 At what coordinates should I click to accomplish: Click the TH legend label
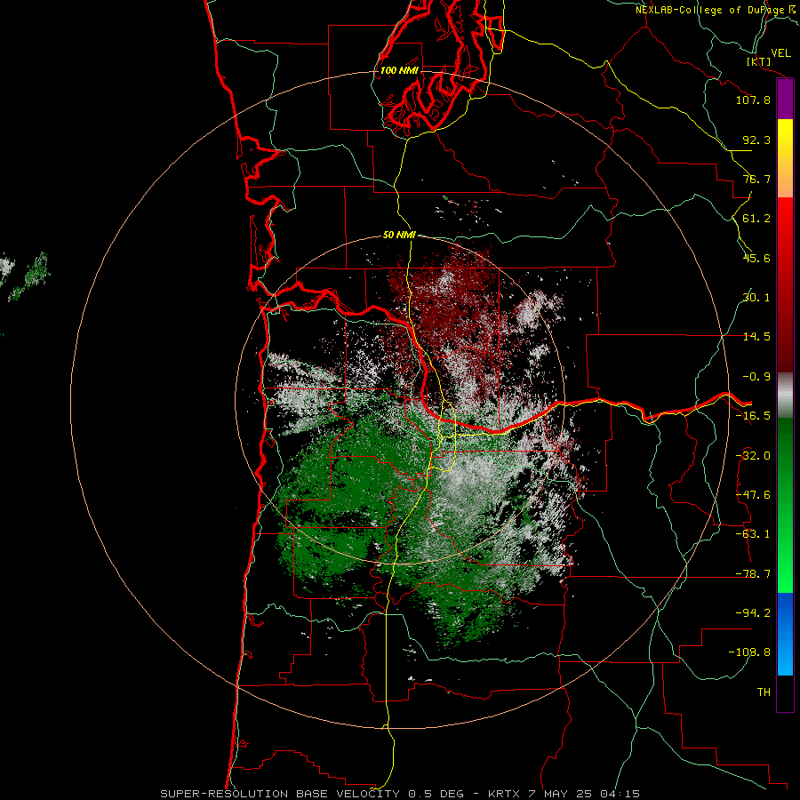coord(764,692)
